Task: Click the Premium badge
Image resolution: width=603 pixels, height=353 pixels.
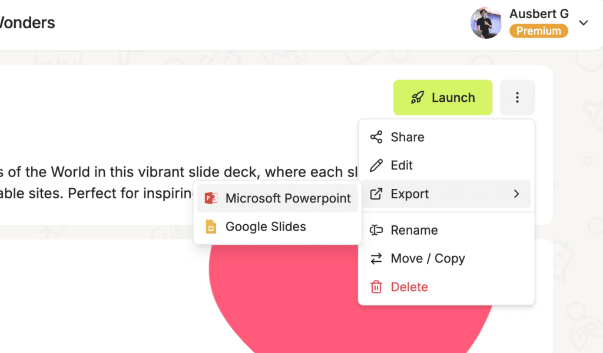Action: tap(539, 31)
